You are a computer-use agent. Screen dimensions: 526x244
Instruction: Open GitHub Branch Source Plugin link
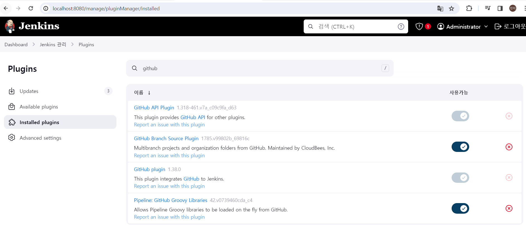(166, 139)
